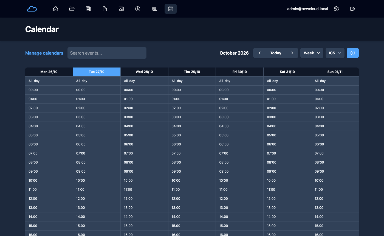This screenshot has height=236, width=384.
Task: Click the 14:00 slot under Thu 29/10
Action: (192, 217)
